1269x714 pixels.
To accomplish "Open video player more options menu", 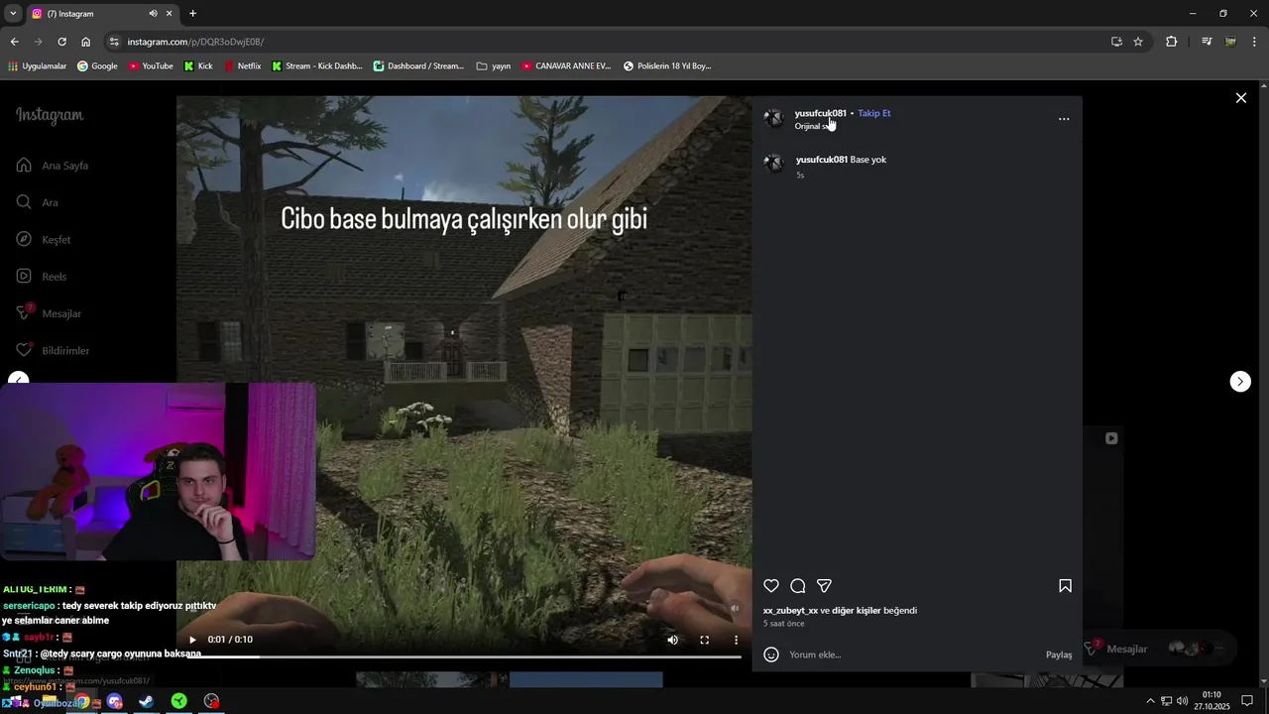I will click(736, 640).
